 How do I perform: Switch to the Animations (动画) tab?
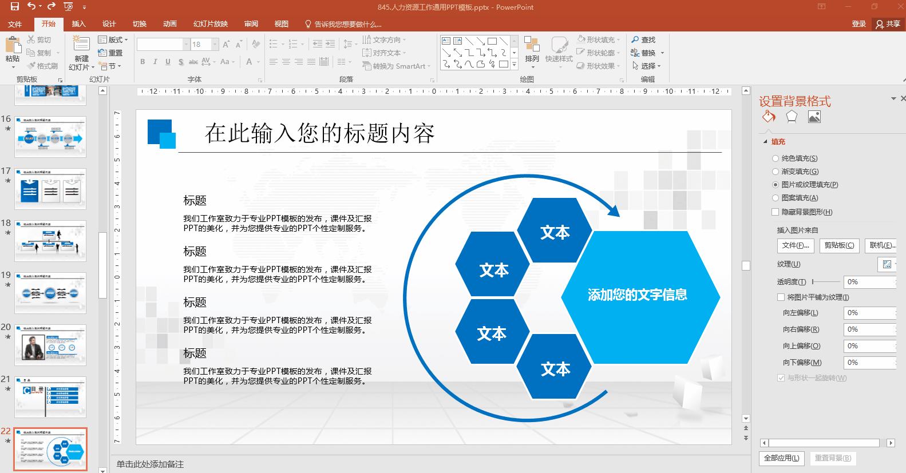[169, 24]
